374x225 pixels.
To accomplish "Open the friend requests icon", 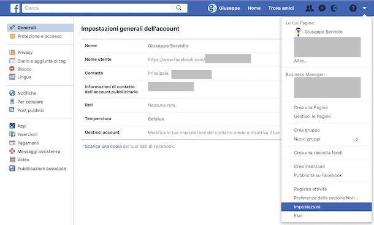I will [310, 9].
